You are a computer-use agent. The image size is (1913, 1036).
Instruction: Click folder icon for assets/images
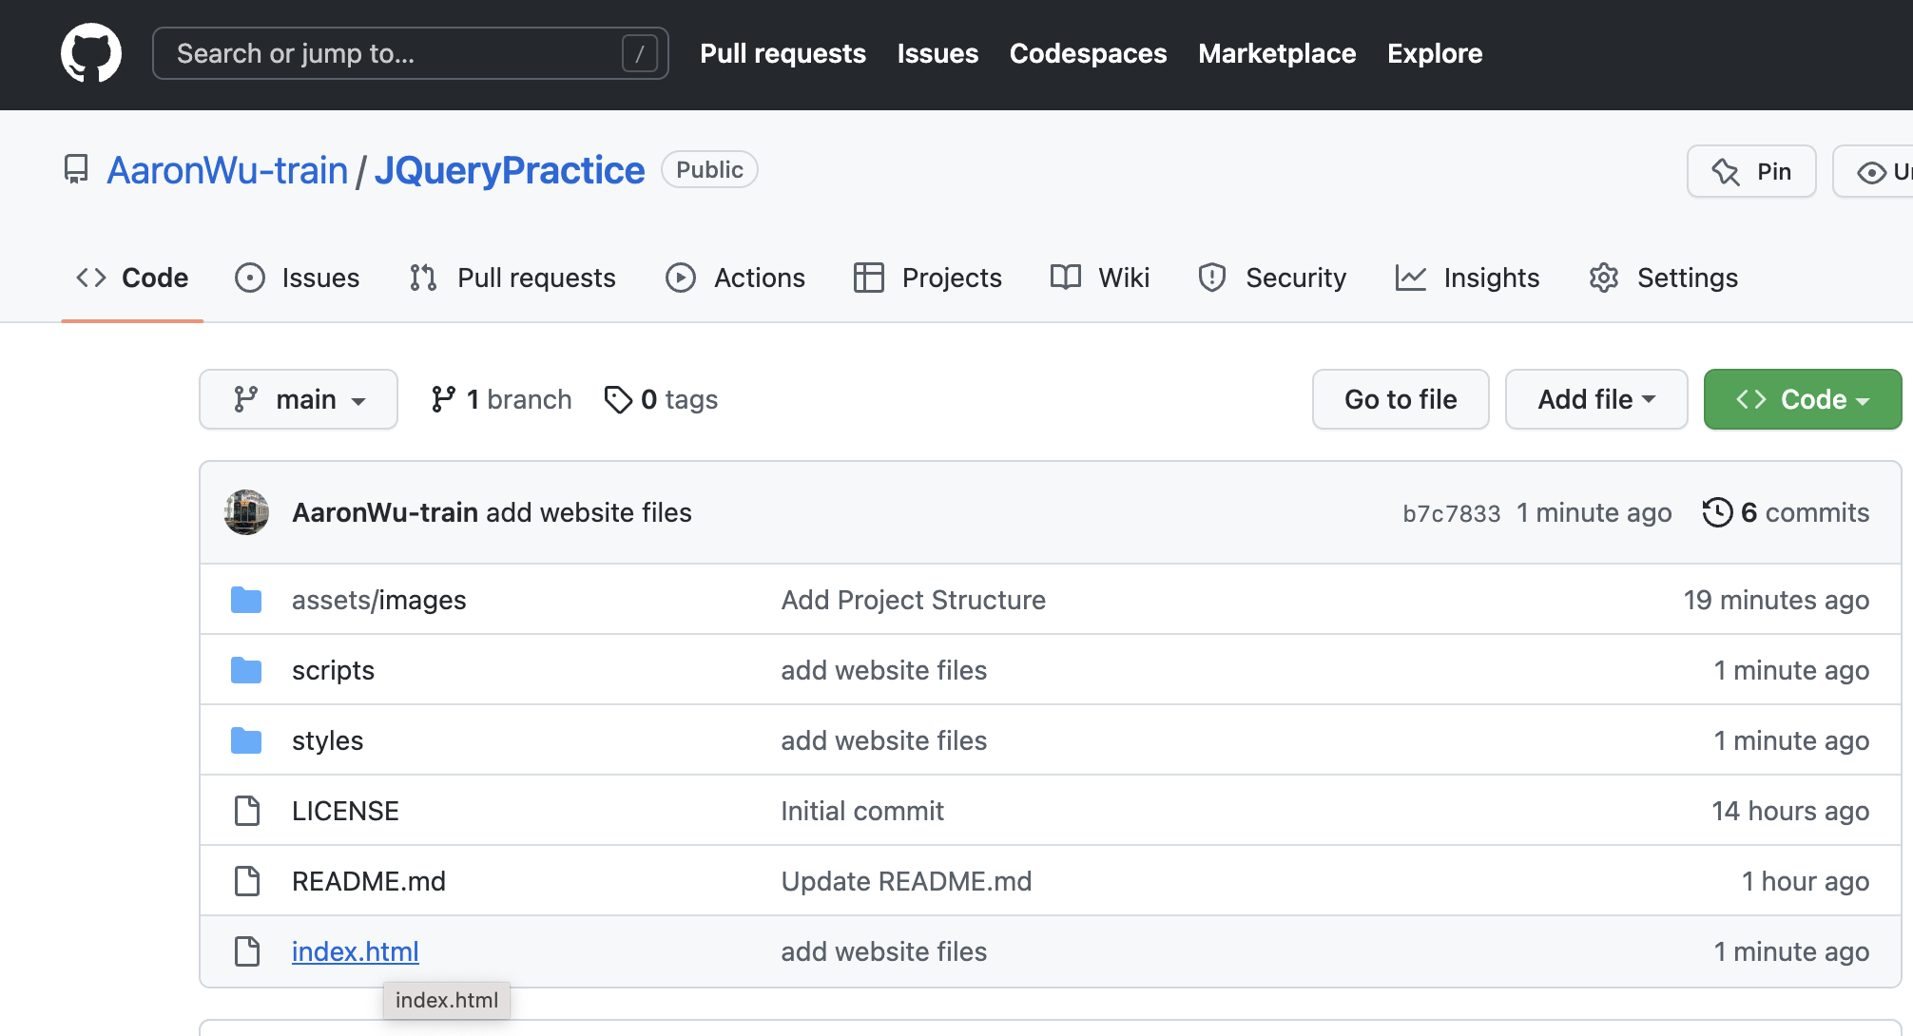246,600
